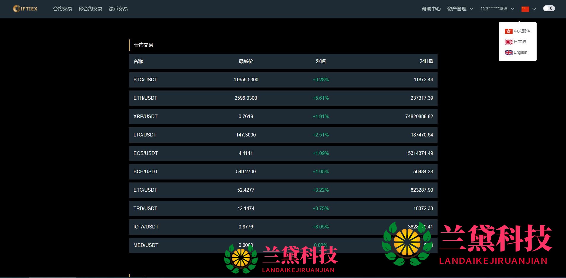Toggle the dark mode switch

pyautogui.click(x=549, y=9)
